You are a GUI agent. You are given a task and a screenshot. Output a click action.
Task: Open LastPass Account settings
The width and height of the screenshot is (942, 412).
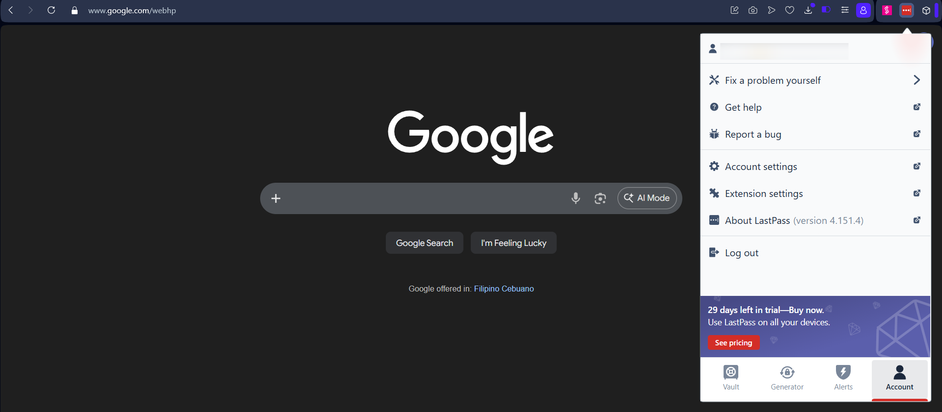point(815,167)
